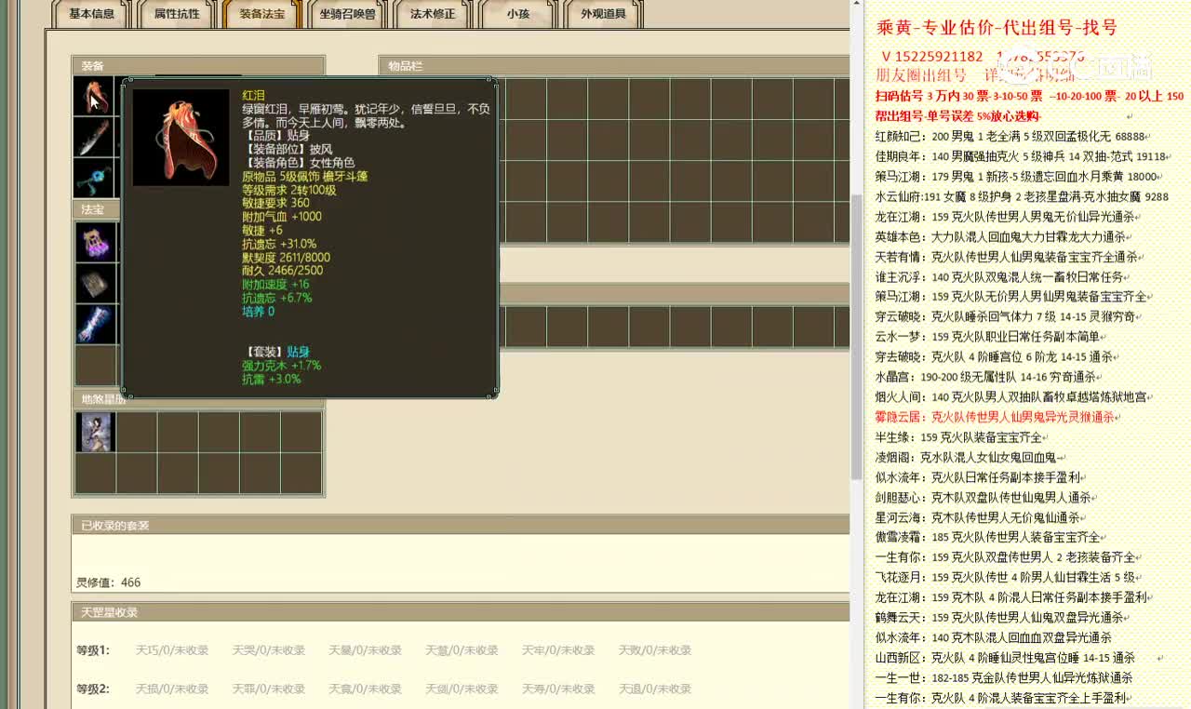Click the 天哭/0/未收录 entry
The height and width of the screenshot is (709, 1191).
coord(269,650)
